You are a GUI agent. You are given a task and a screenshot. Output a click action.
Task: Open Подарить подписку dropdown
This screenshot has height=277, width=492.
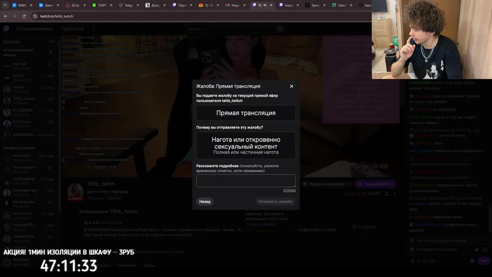pos(327,184)
